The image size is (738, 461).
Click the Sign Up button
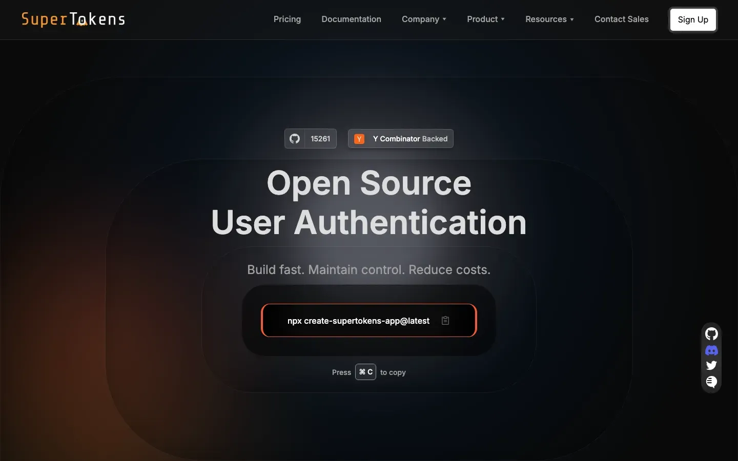pos(693,19)
